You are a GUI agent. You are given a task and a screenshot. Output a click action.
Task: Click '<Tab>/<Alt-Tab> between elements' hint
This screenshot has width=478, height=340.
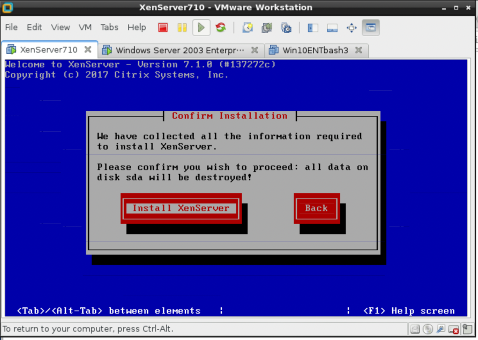(x=109, y=311)
